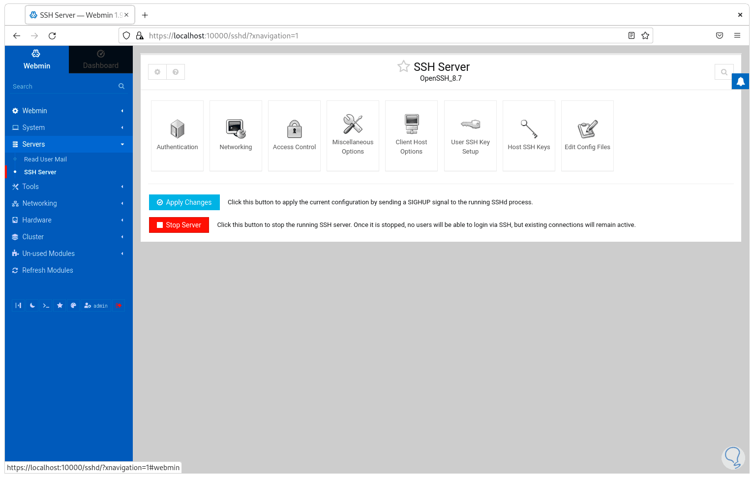Open User SSH Key Setup card
The height and width of the screenshot is (478, 754).
pos(470,136)
